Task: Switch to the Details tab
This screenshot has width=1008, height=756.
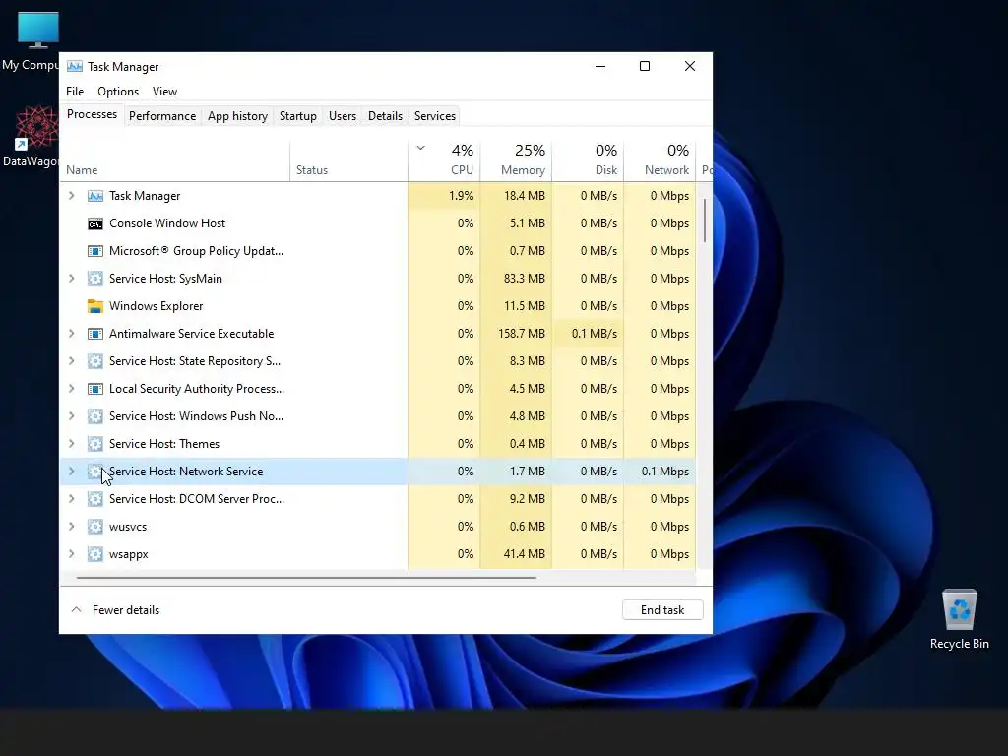Action: click(x=385, y=116)
